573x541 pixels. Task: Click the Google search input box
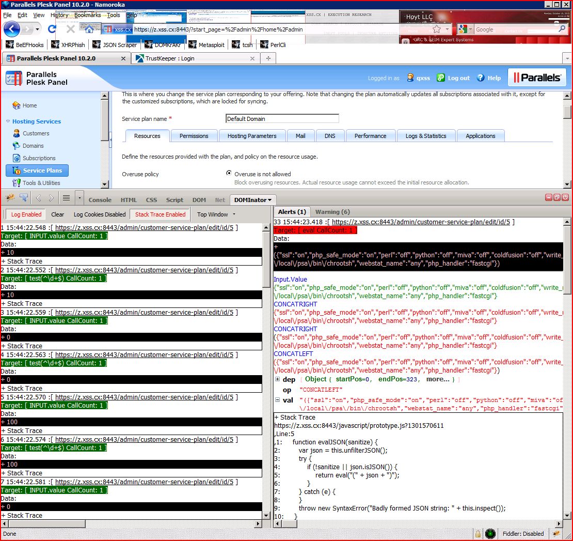point(515,29)
